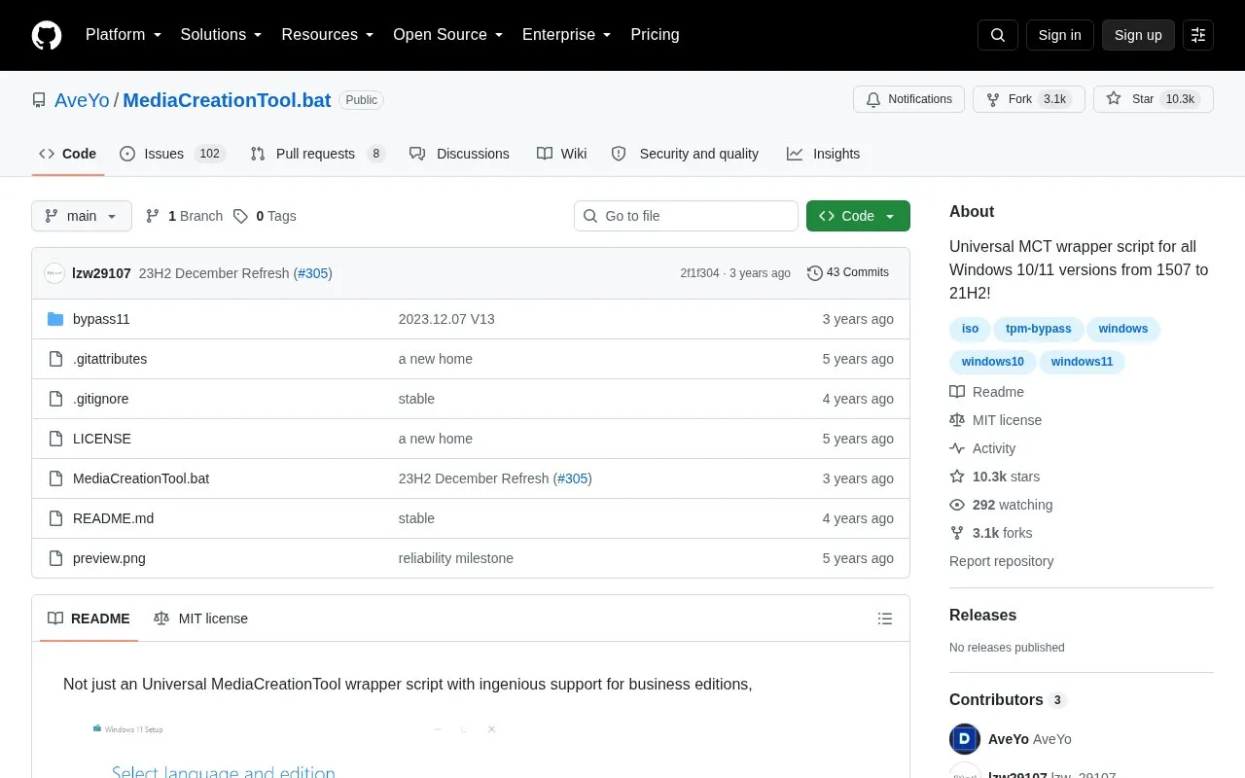Click the Sign up button
The image size is (1245, 778).
[1138, 35]
